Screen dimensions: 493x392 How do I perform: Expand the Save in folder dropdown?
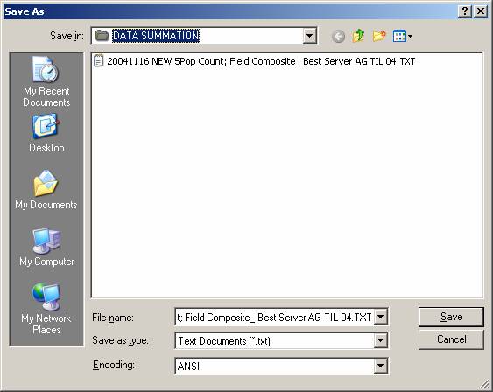click(310, 36)
